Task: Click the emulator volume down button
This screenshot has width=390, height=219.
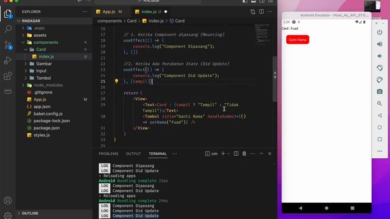Action: tap(380, 56)
